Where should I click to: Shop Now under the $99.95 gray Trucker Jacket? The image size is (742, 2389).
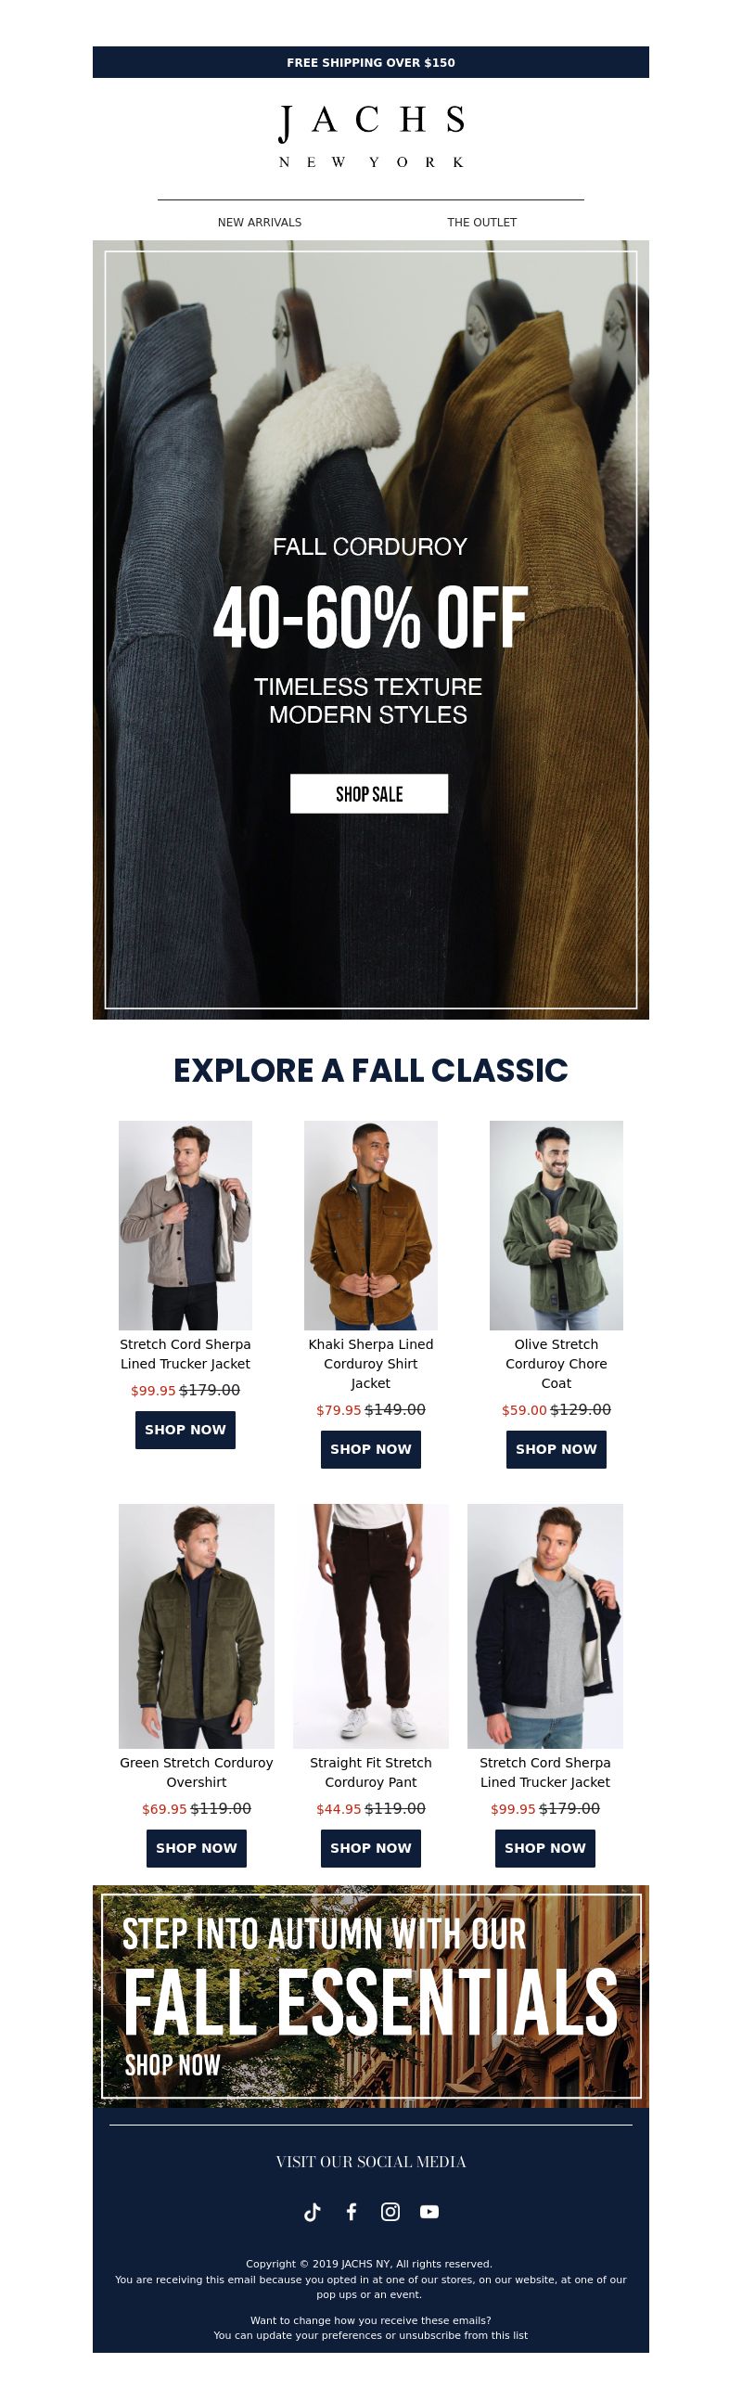(x=185, y=1430)
